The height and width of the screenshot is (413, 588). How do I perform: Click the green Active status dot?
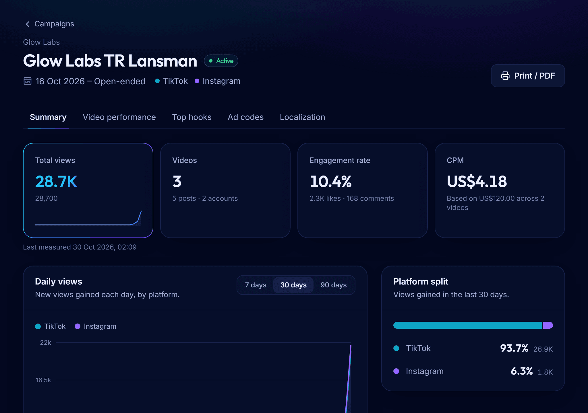click(211, 61)
